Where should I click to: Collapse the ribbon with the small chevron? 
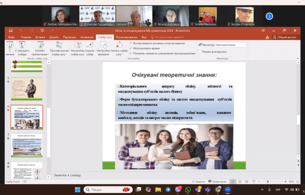tap(298, 58)
